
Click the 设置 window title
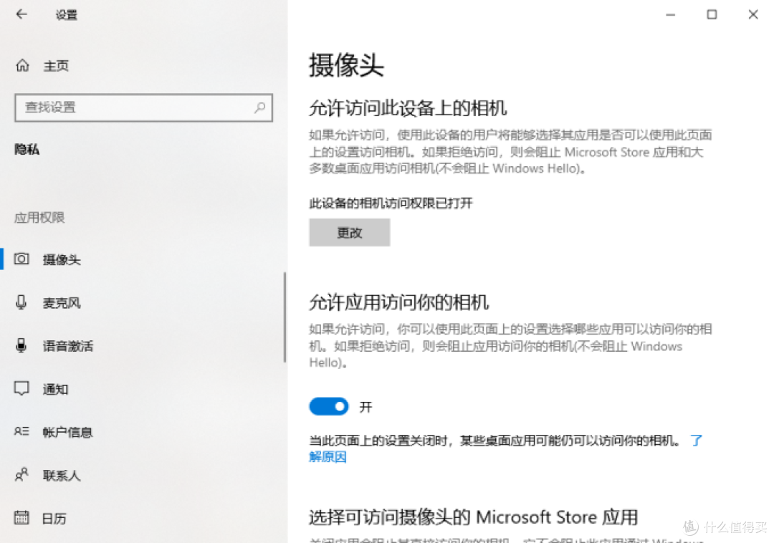(67, 15)
